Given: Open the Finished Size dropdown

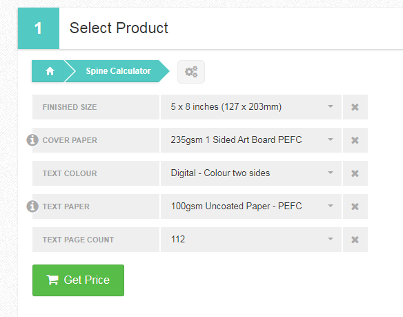Looking at the screenshot, I should coord(251,107).
